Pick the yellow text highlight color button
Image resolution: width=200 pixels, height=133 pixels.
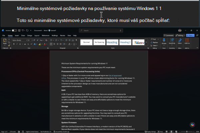click(40, 44)
